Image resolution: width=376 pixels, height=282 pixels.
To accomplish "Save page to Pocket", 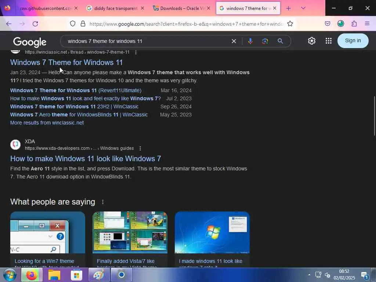I will (x=328, y=23).
